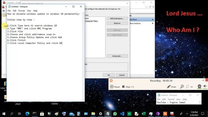The image size is (208, 117).
Task: Click the zoom-in magnifier in recorder toolbar
Action: 182,86
